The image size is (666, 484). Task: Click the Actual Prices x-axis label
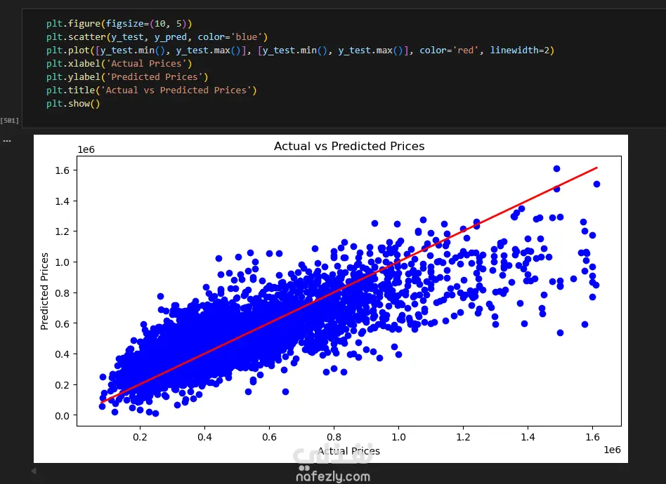click(348, 451)
